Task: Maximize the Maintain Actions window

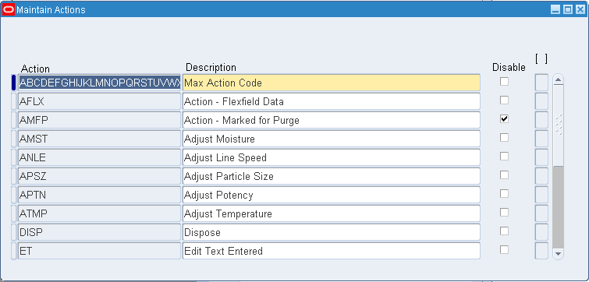Action: pos(568,10)
